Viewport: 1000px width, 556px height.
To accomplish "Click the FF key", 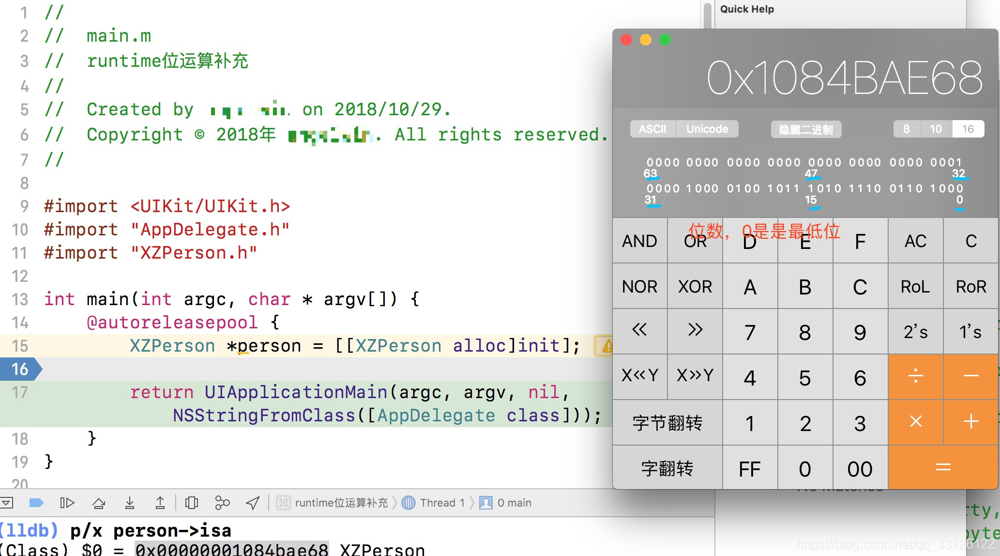I will coord(750,467).
